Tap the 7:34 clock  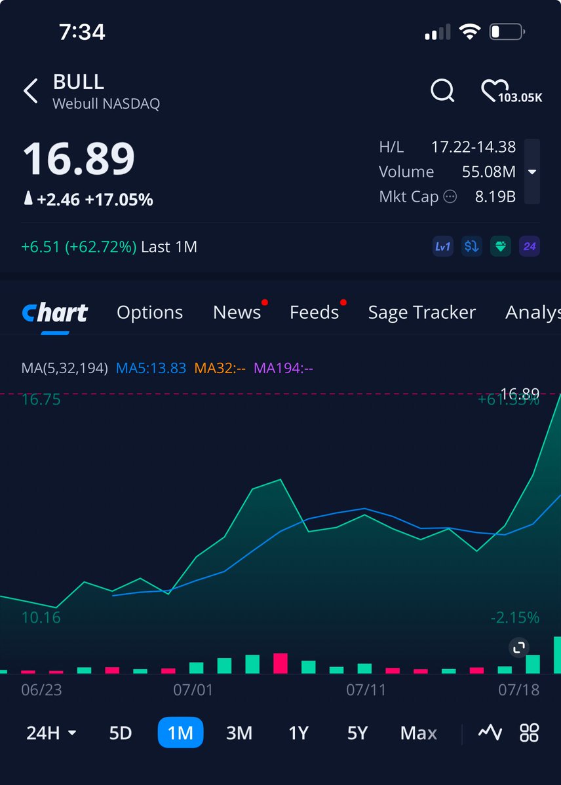tap(82, 32)
